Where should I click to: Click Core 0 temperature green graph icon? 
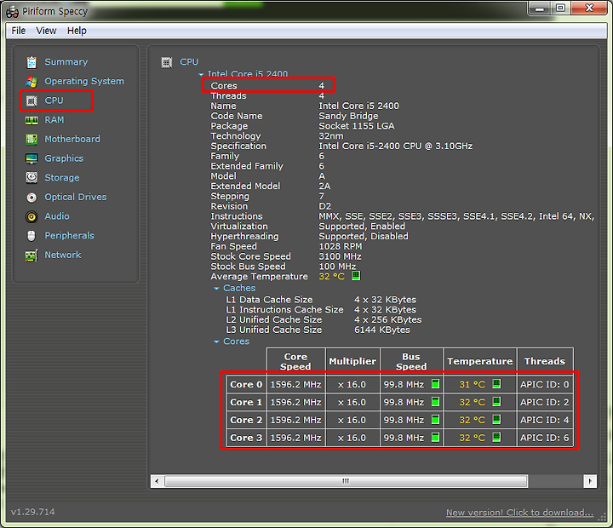496,384
